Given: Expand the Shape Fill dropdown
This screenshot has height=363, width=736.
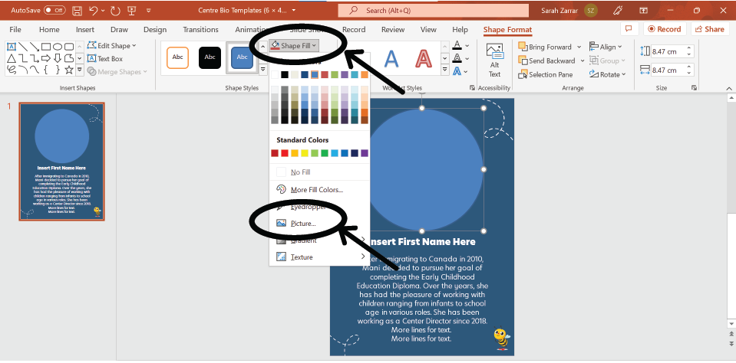Looking at the screenshot, I should tap(295, 46).
